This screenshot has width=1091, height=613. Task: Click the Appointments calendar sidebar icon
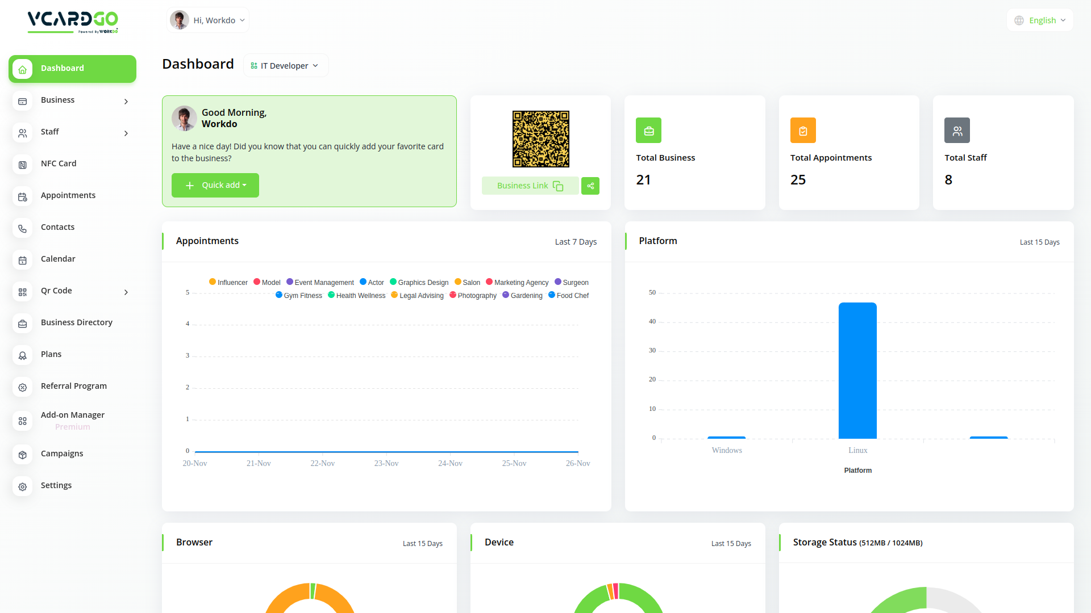coord(23,196)
